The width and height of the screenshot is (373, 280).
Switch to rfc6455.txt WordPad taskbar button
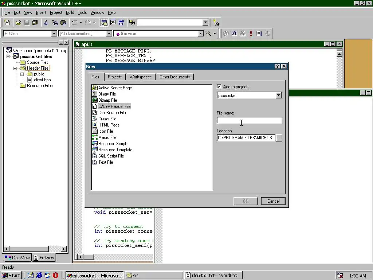coord(213,276)
